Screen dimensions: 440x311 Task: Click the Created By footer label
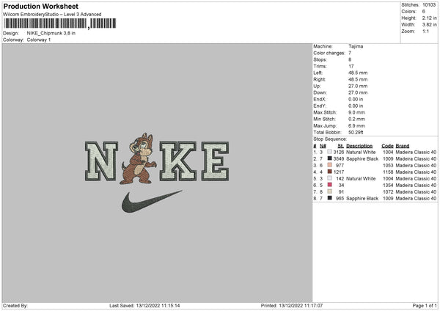click(x=15, y=306)
